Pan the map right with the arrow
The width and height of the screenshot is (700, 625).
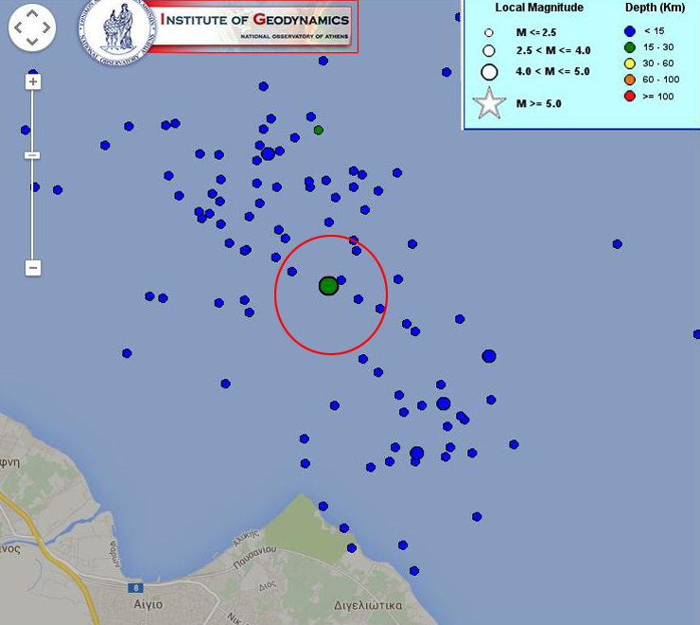45,28
